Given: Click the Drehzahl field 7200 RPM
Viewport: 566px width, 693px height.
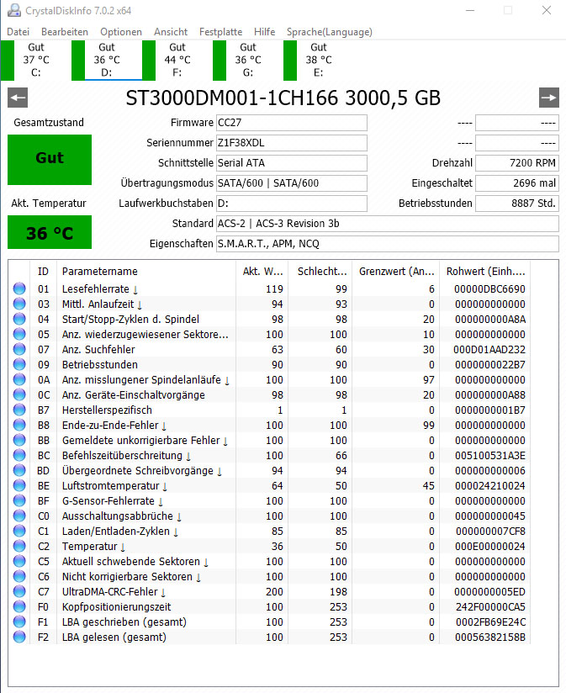Looking at the screenshot, I should pos(517,163).
